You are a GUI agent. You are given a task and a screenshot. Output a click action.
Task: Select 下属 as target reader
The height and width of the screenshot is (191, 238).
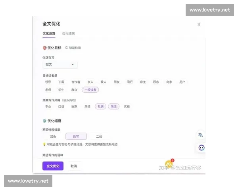click(x=61, y=82)
